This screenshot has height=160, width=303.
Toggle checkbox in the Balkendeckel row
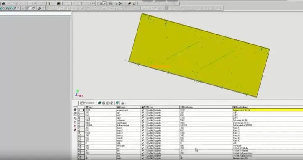point(143,125)
